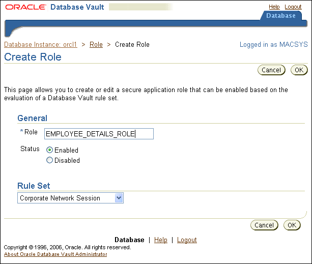The height and width of the screenshot is (264, 312).
Task: Navigate to the Role breadcrumb link
Action: [x=96, y=44]
